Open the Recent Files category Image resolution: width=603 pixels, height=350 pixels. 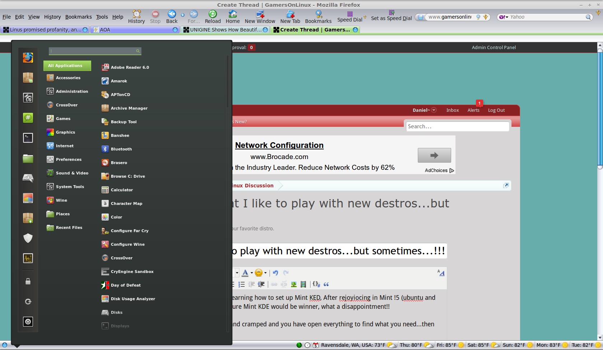(65, 227)
